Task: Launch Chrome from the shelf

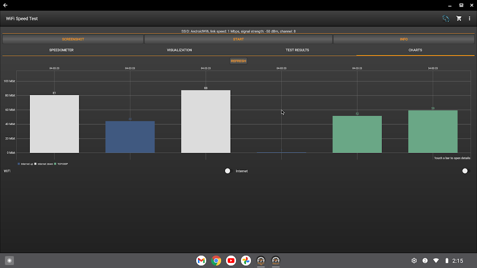Action: [216, 261]
